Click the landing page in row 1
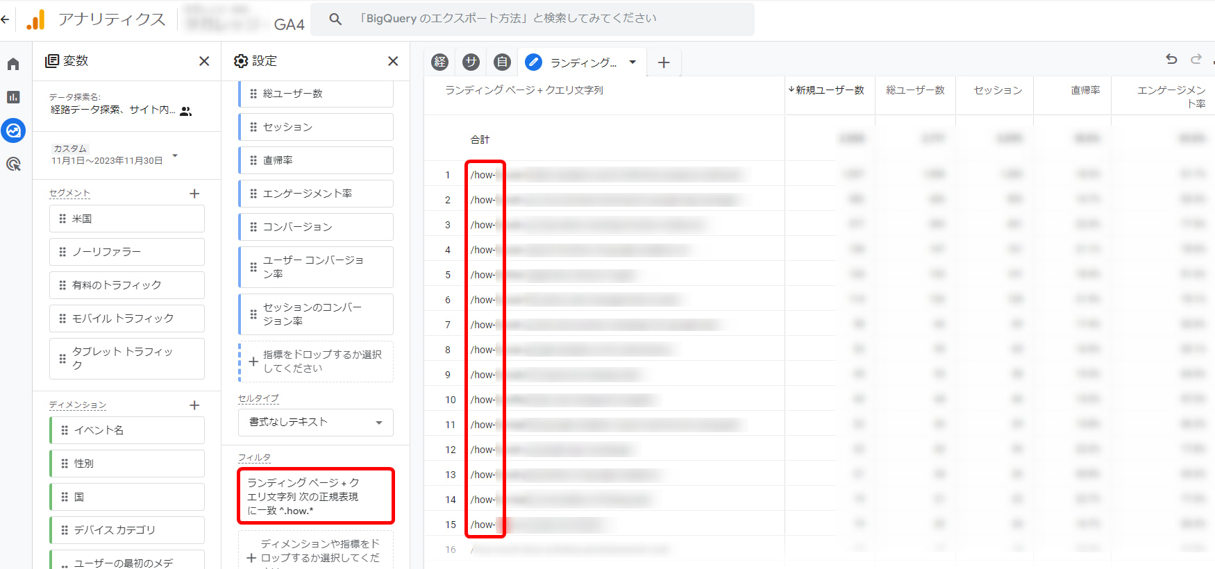Screen dimensions: 1215x569 tap(606, 175)
